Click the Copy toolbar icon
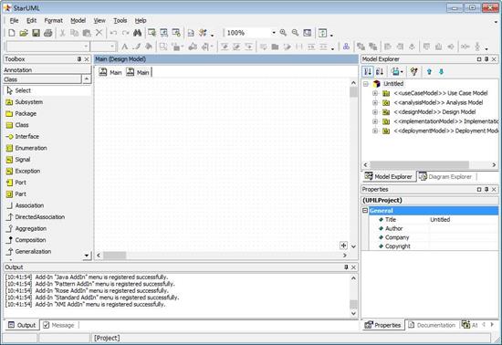Screen dimensions: 502x345 (74, 33)
